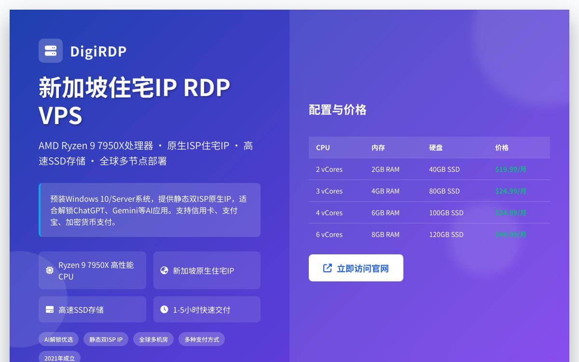This screenshot has height=362, width=579.
Task: Click the 全球多机房 tag
Action: click(153, 339)
